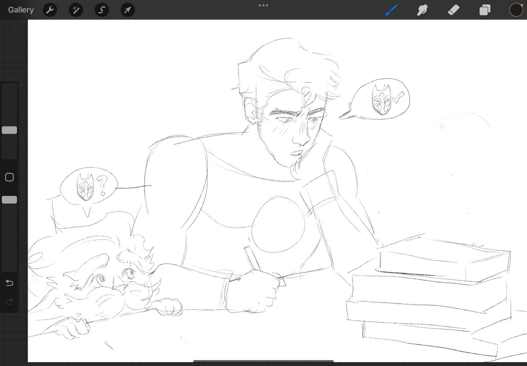The image size is (527, 366).
Task: Tap the square Modify button in sidebar
Action: coord(9,177)
